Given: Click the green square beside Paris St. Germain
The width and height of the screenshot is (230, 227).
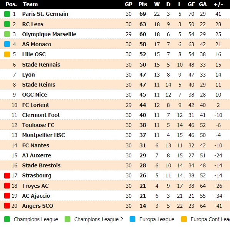Looking at the screenshot, I should pos(7,14).
